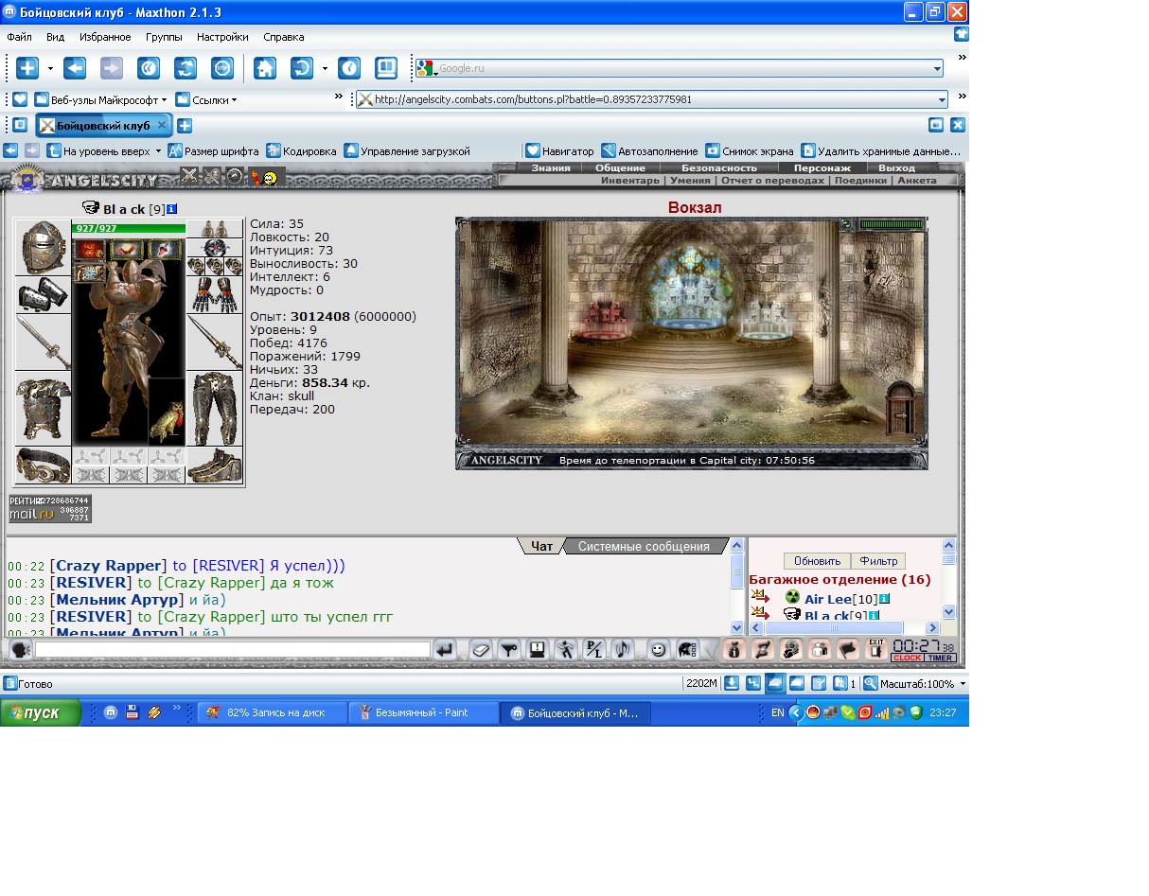The image size is (1149, 896).
Task: Click the smiley face icon in AngelsCity header
Action: [x=270, y=176]
